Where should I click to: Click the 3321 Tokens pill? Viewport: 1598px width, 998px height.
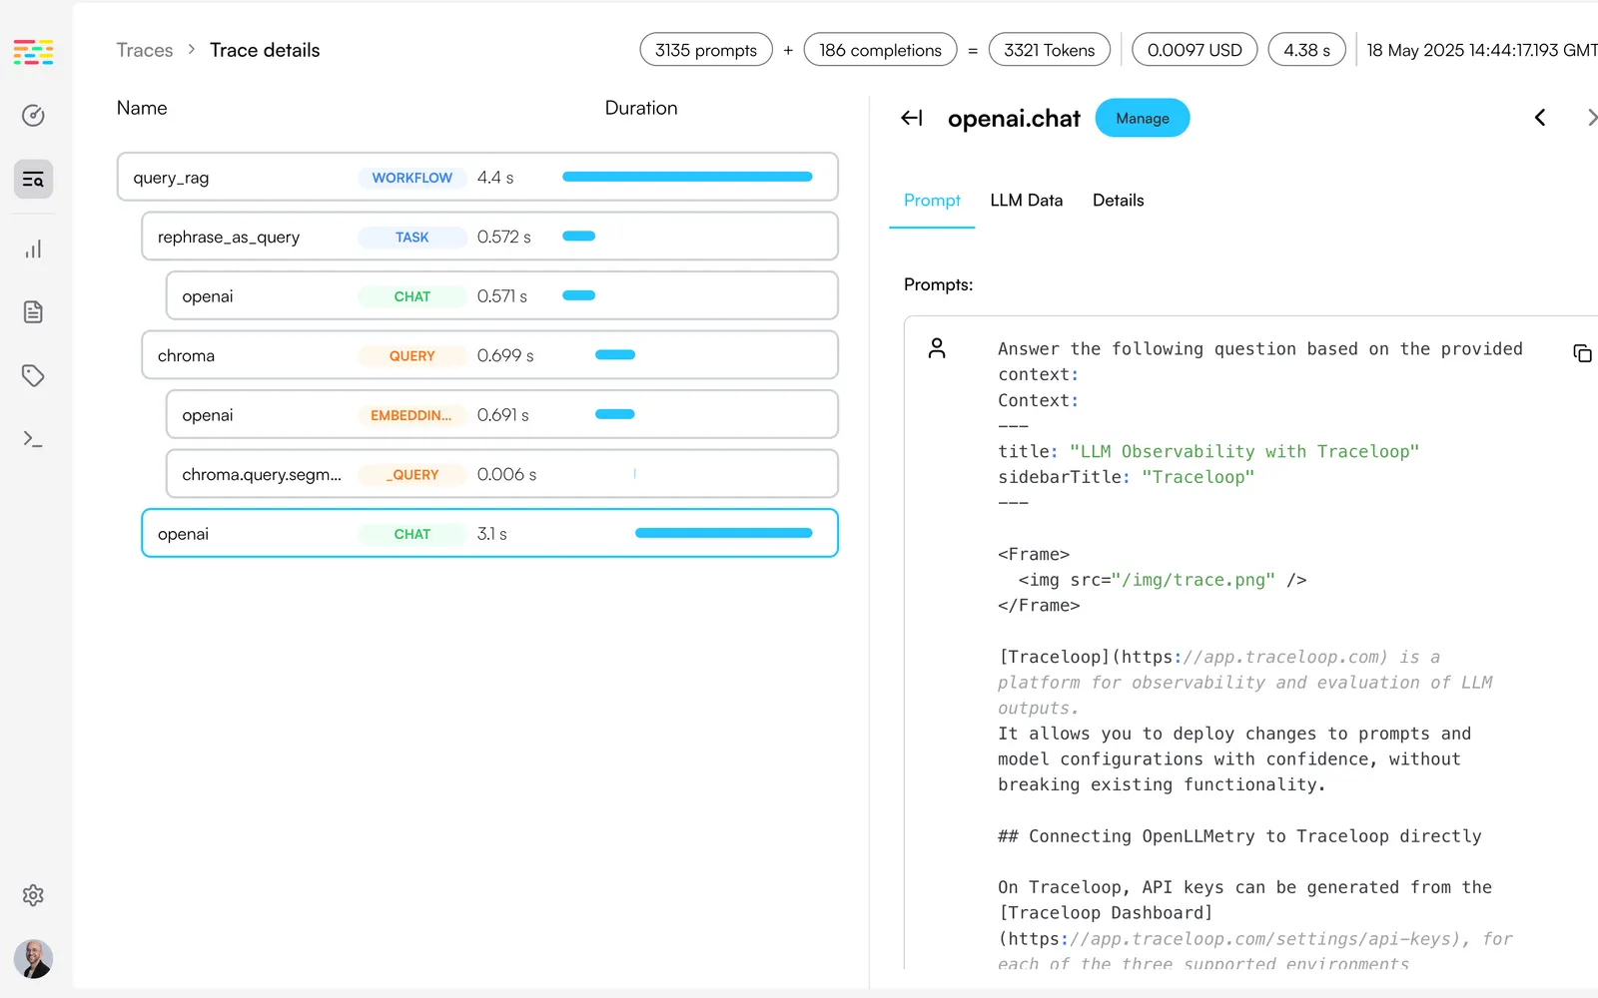coord(1049,50)
